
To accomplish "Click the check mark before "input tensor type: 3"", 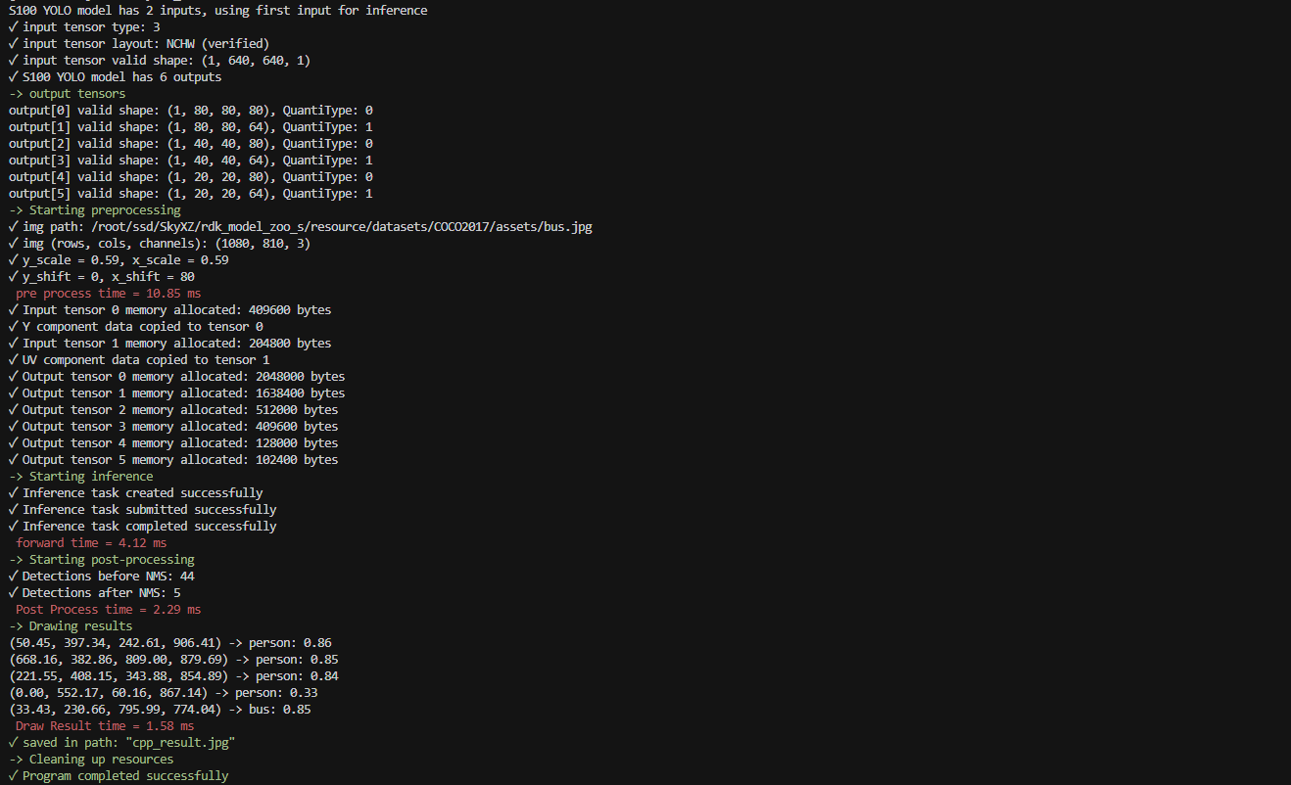I will pos(13,27).
